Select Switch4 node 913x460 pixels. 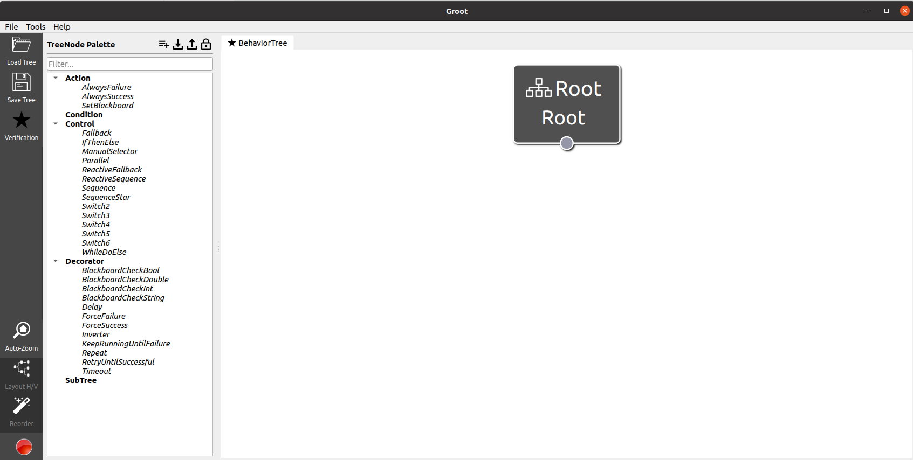96,225
